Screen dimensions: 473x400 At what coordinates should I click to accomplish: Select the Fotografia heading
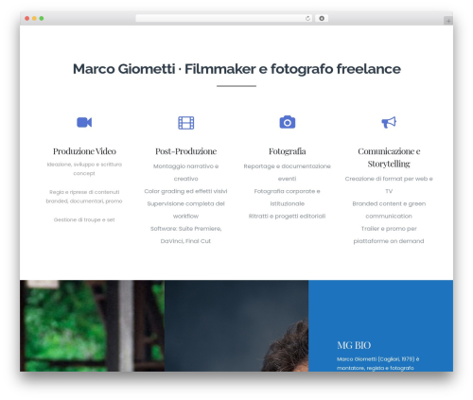point(288,151)
